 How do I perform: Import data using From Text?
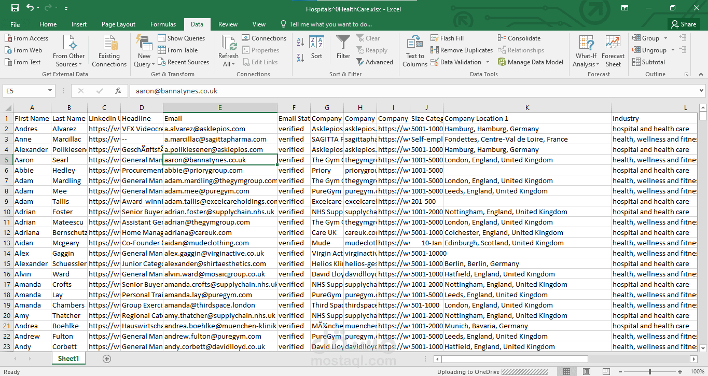click(23, 62)
